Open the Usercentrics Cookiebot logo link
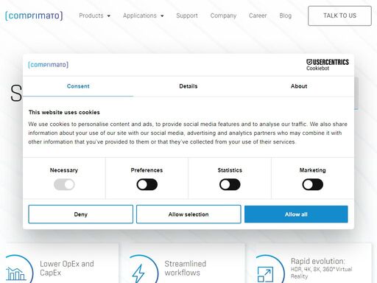The image size is (377, 283). point(328,65)
